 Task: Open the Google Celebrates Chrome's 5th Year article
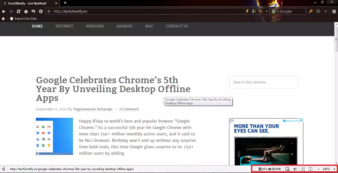tap(113, 89)
